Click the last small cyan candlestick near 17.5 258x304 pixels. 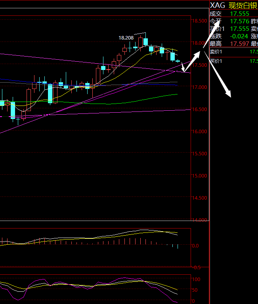pos(178,61)
